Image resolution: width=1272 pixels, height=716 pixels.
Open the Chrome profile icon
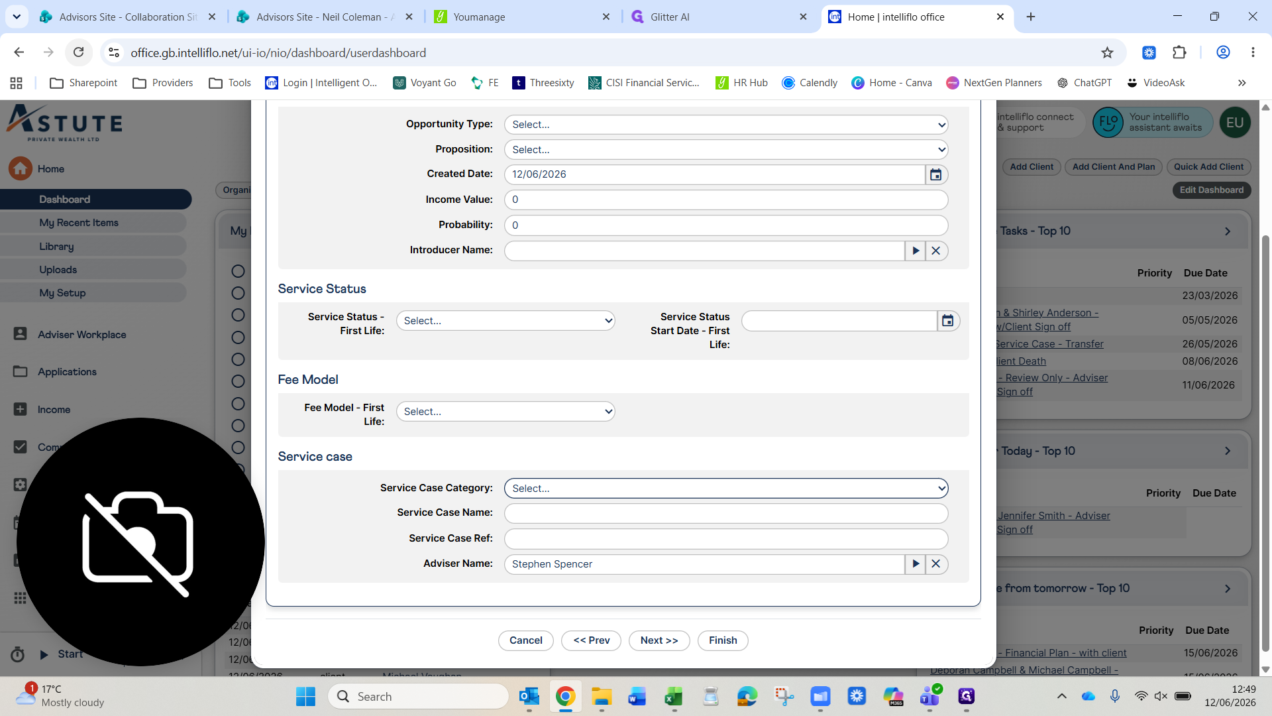[x=1223, y=52]
